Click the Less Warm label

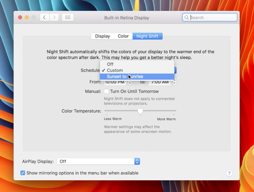(113, 119)
